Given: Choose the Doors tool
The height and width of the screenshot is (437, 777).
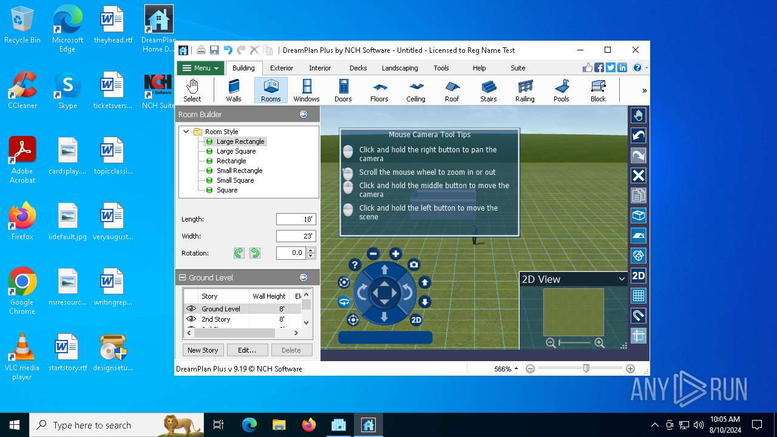Looking at the screenshot, I should click(343, 90).
